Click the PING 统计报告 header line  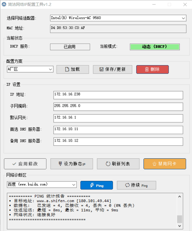[49, 196]
